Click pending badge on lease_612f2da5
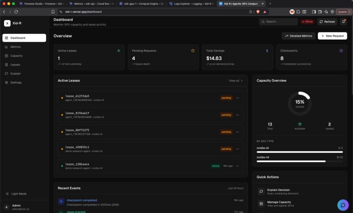This screenshot has height=213, width=353. [226, 98]
